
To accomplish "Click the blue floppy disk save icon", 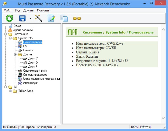I will [22, 18].
